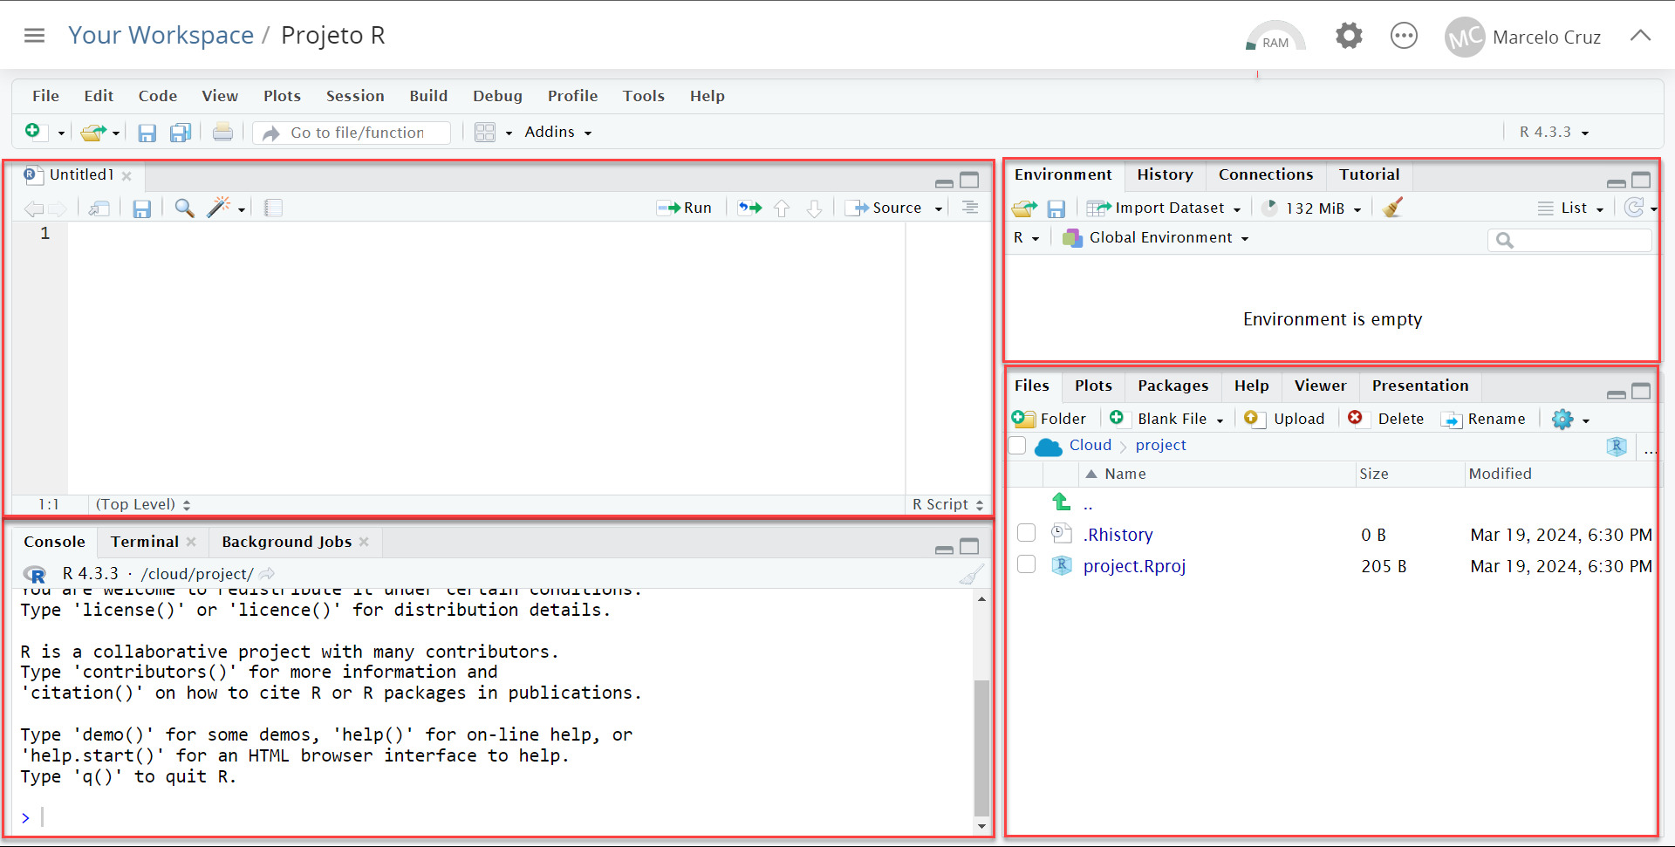1675x847 pixels.
Task: Click the Save All documents icon
Action: [x=181, y=133]
